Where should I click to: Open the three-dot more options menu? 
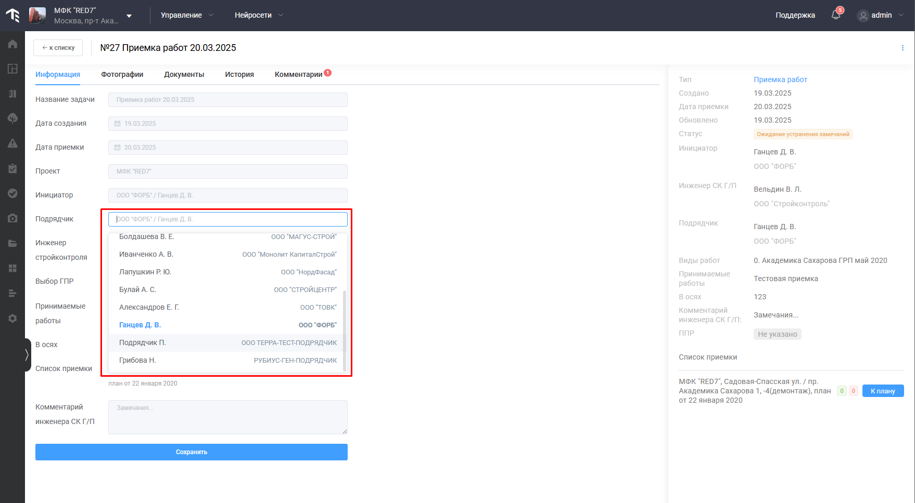(902, 48)
